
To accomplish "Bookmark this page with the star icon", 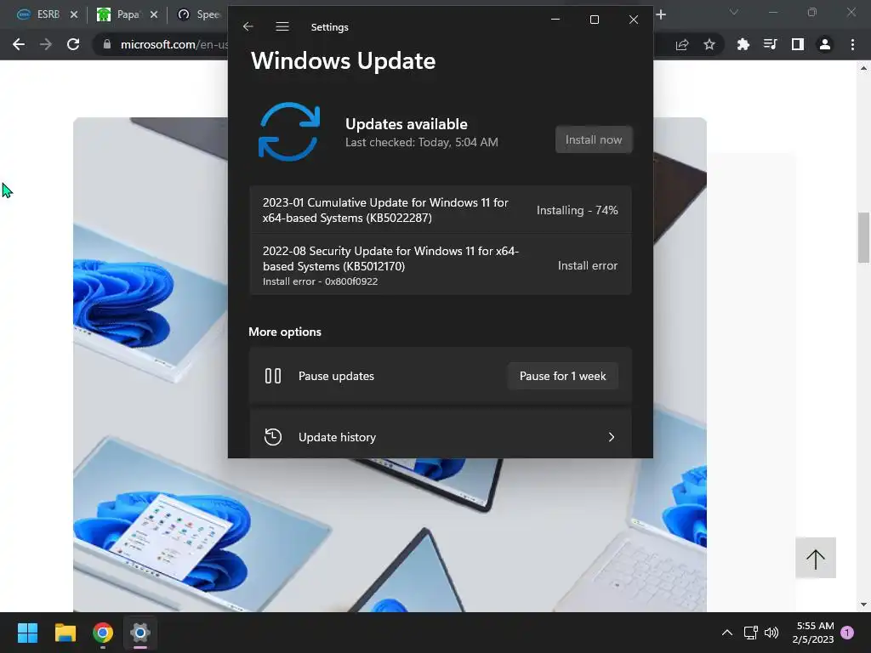I will [x=709, y=44].
